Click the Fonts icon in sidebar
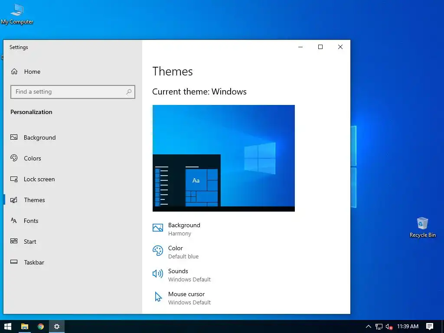 coord(13,220)
